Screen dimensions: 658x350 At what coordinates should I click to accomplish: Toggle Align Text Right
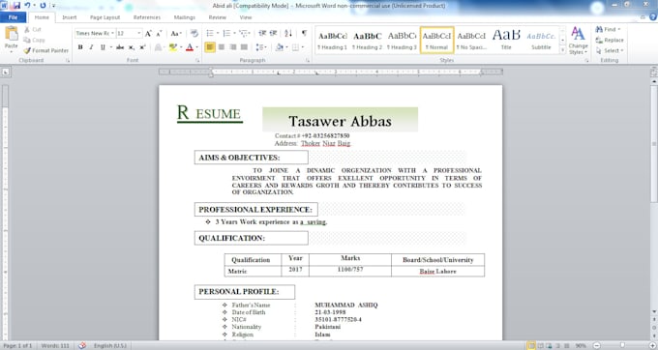233,47
